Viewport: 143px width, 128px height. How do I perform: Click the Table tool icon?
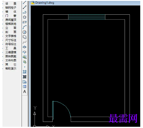pos(24,87)
